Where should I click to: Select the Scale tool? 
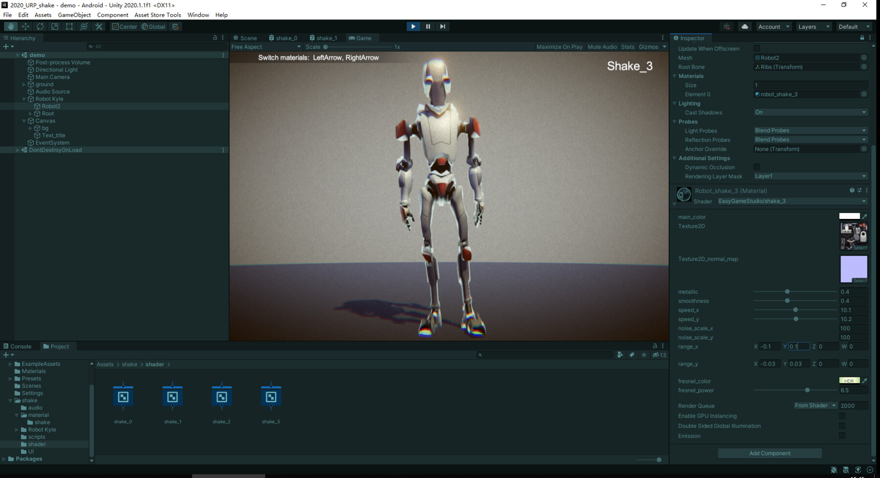point(54,26)
